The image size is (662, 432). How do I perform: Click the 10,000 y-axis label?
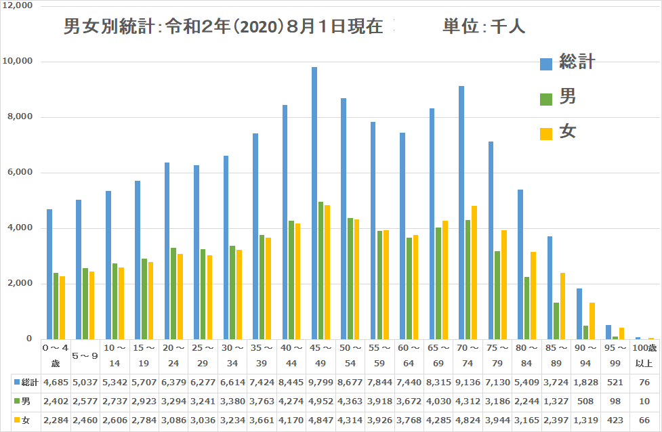click(18, 61)
